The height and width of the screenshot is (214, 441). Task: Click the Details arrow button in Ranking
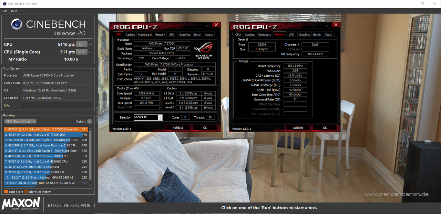[90, 121]
